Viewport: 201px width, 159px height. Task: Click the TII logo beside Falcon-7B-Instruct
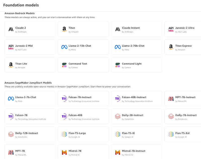pos(64,99)
